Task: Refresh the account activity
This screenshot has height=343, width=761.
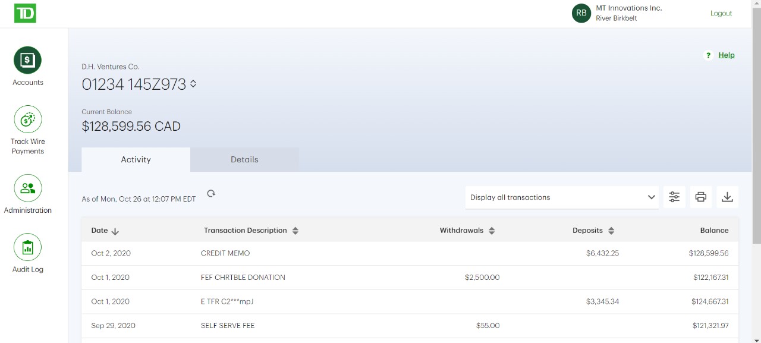Action: (211, 194)
